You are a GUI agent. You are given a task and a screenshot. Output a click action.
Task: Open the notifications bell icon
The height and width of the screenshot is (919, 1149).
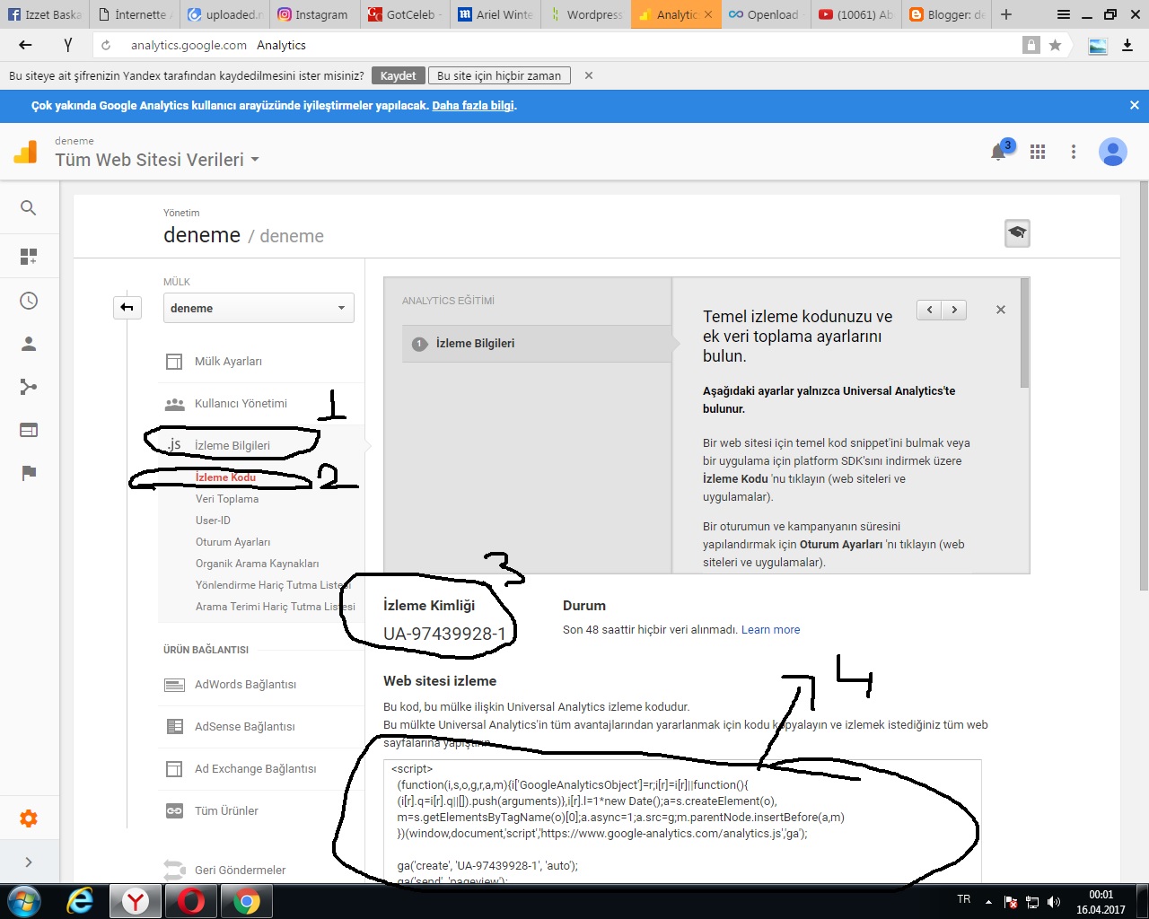998,152
